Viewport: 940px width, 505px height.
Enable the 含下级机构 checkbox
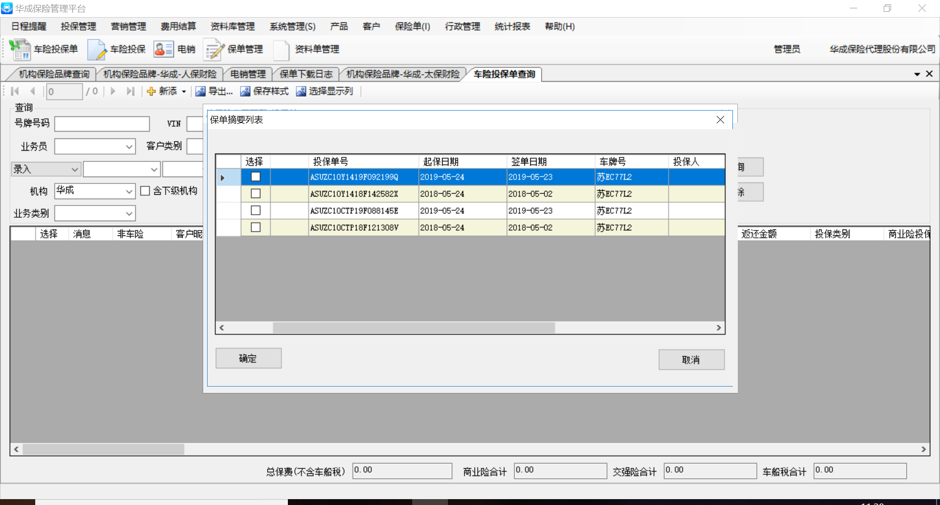click(145, 191)
